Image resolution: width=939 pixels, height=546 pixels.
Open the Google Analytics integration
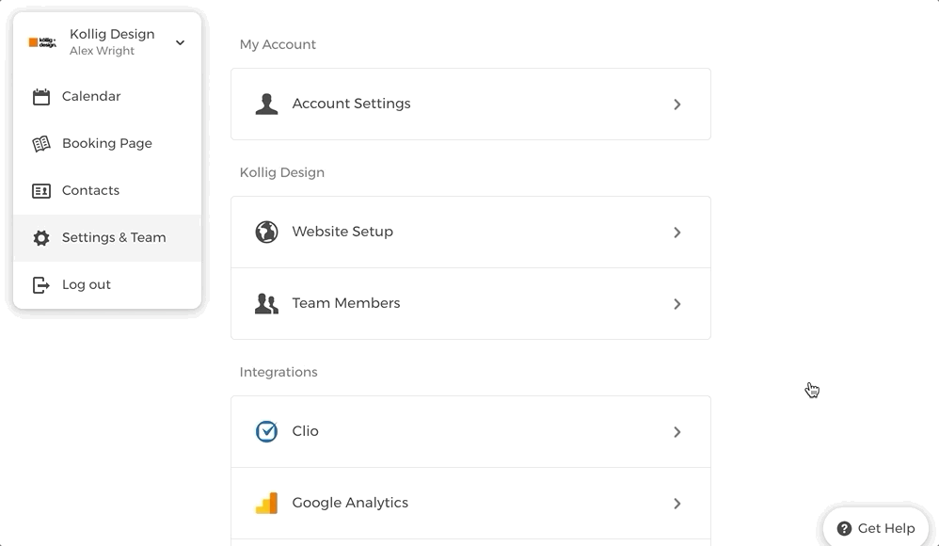coord(470,504)
